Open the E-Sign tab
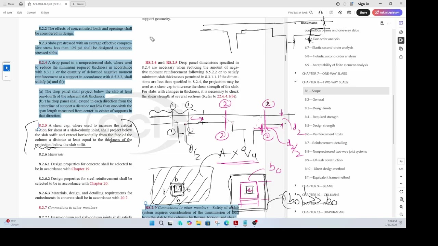The width and height of the screenshot is (438, 246). tap(45, 12)
